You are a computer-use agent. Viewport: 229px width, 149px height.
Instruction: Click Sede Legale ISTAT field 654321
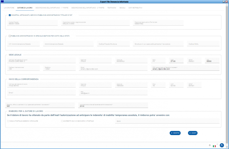194,60
